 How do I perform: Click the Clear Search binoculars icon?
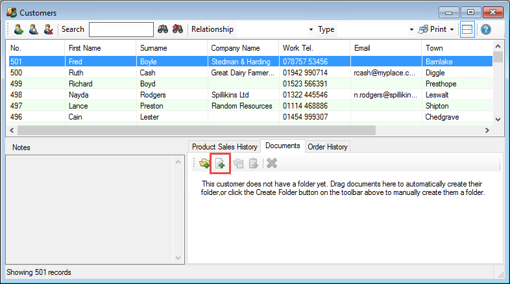178,29
